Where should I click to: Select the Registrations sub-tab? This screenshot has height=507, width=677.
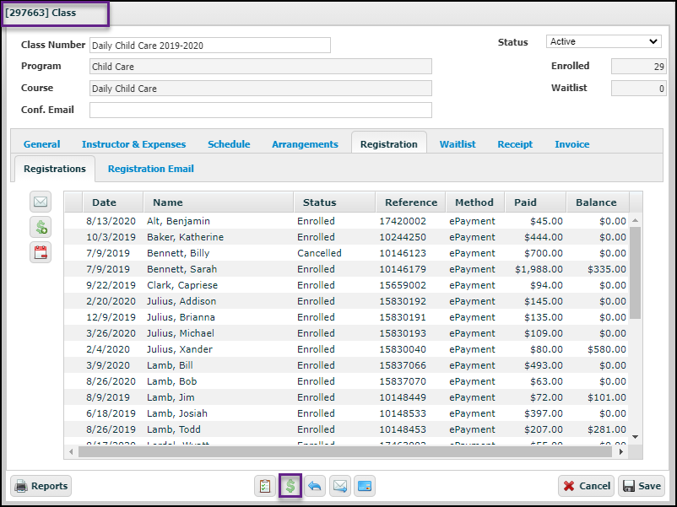(55, 169)
